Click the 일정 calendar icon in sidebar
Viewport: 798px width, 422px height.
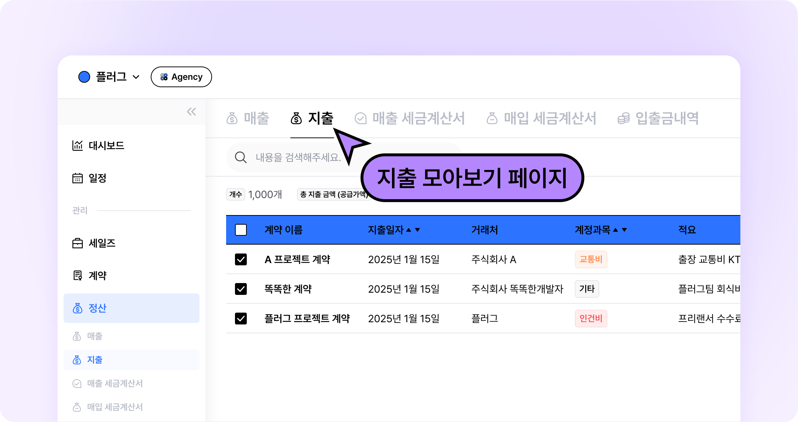[x=78, y=178]
